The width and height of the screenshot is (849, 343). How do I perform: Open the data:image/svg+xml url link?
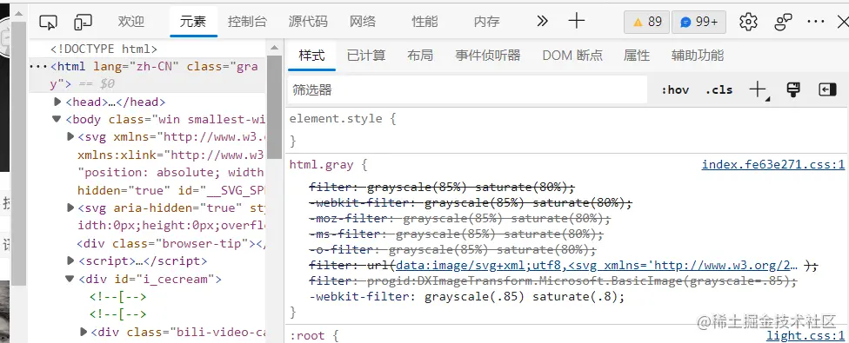pos(596,265)
